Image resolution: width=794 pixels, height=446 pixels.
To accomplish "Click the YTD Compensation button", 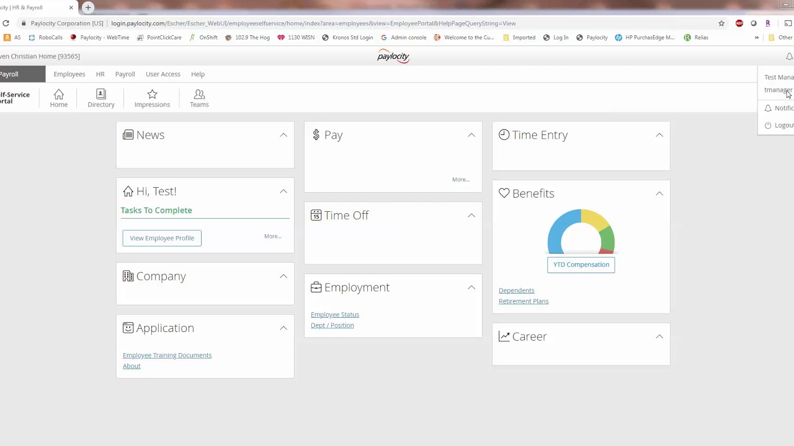I will click(581, 265).
